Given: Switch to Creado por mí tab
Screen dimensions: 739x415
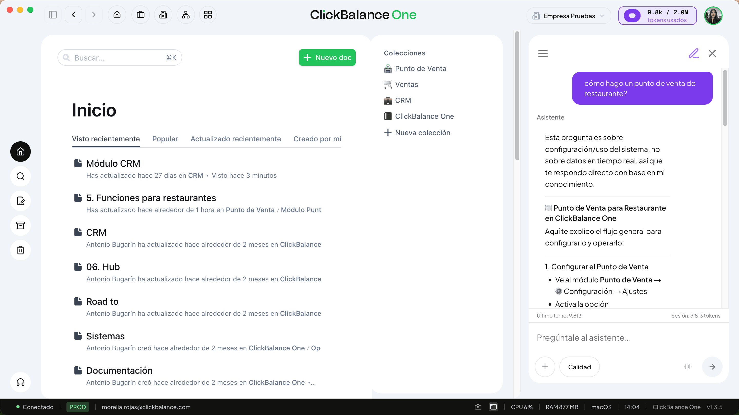Looking at the screenshot, I should [x=317, y=139].
